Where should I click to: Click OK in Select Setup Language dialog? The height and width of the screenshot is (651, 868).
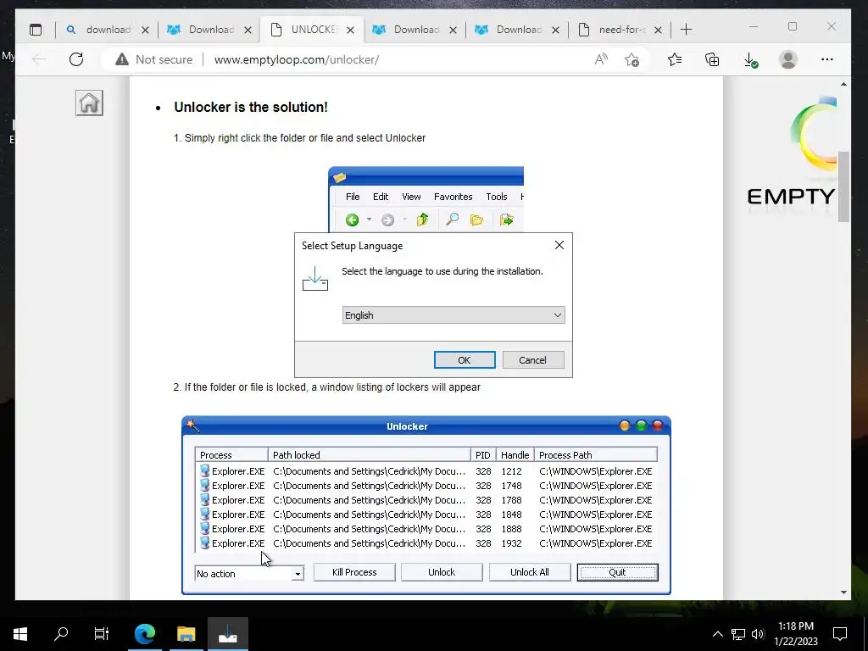click(x=465, y=359)
